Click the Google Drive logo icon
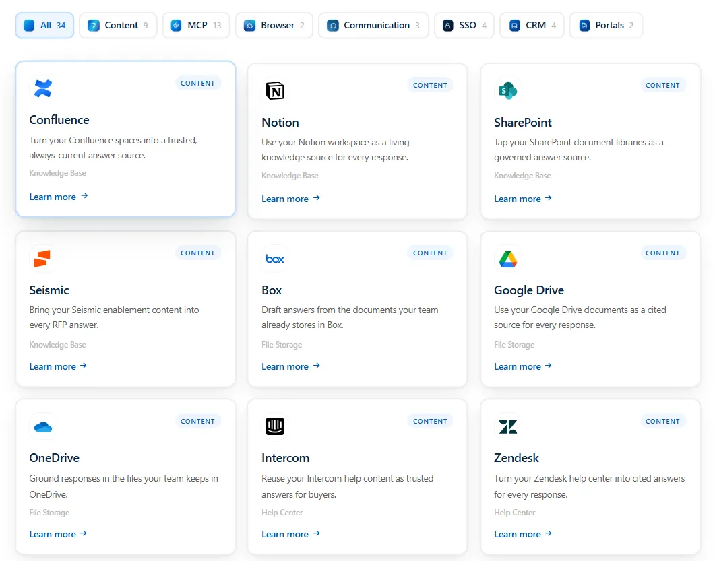 (x=507, y=259)
